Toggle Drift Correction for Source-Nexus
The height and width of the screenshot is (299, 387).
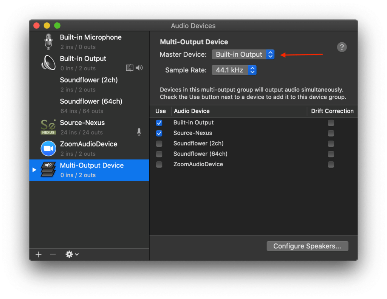click(x=331, y=133)
